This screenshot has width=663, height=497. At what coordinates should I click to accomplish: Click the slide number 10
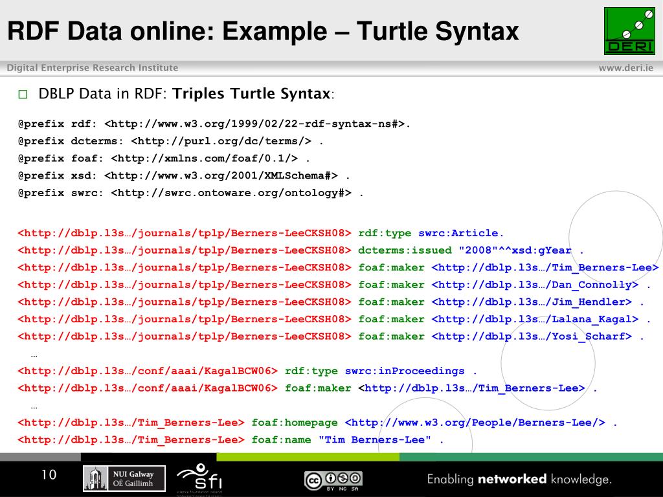click(x=49, y=474)
